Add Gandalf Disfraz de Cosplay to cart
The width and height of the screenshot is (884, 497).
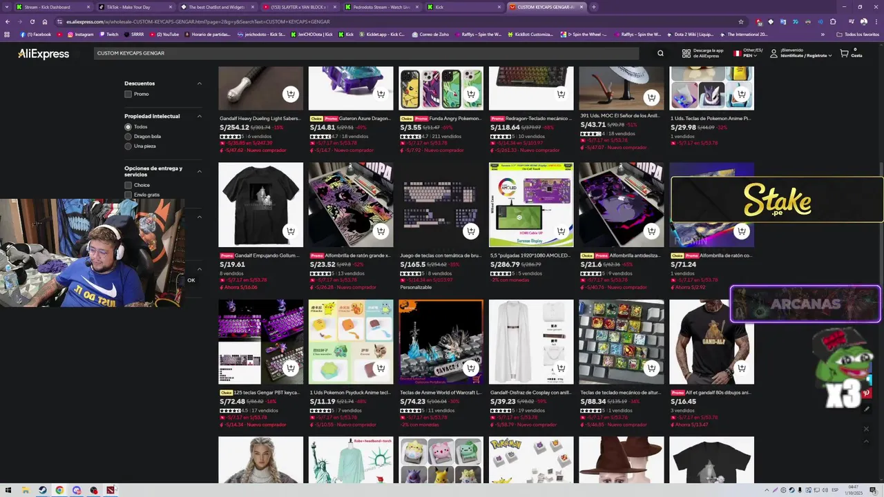561,369
